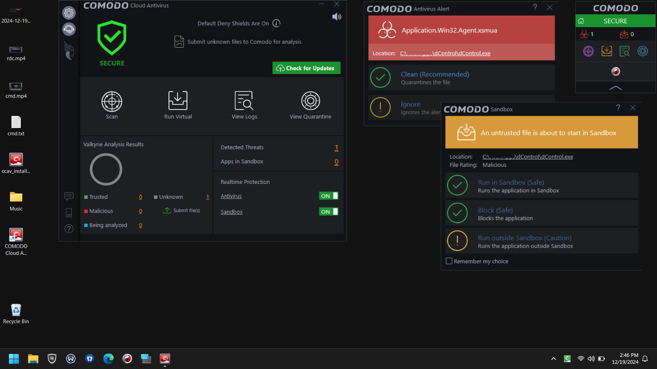Open help question mark in Comodo sidebar
The image size is (657, 369).
pos(69,229)
